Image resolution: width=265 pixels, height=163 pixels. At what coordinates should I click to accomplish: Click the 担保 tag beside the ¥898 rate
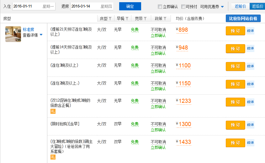[x=250, y=31]
